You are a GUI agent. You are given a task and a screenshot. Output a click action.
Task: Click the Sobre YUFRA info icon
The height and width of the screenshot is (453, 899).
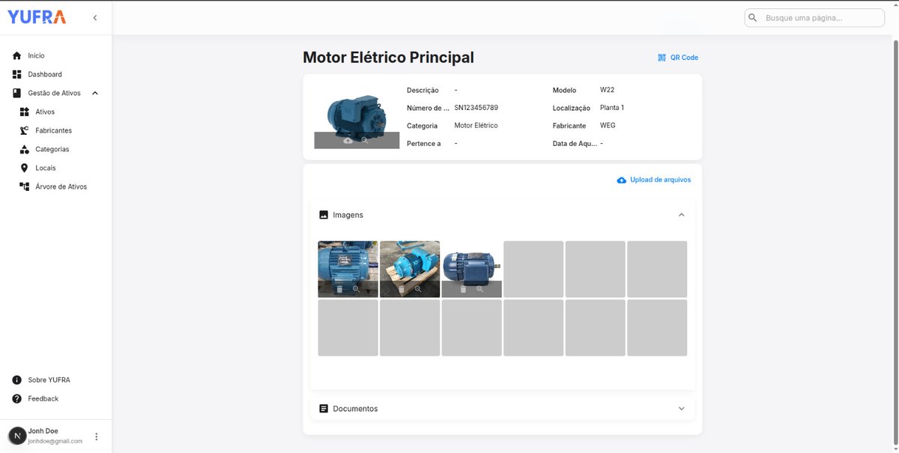16,380
